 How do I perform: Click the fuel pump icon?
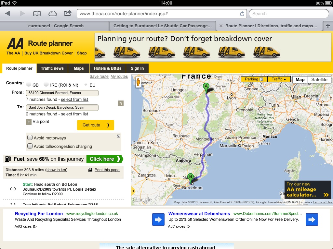(x=8, y=159)
